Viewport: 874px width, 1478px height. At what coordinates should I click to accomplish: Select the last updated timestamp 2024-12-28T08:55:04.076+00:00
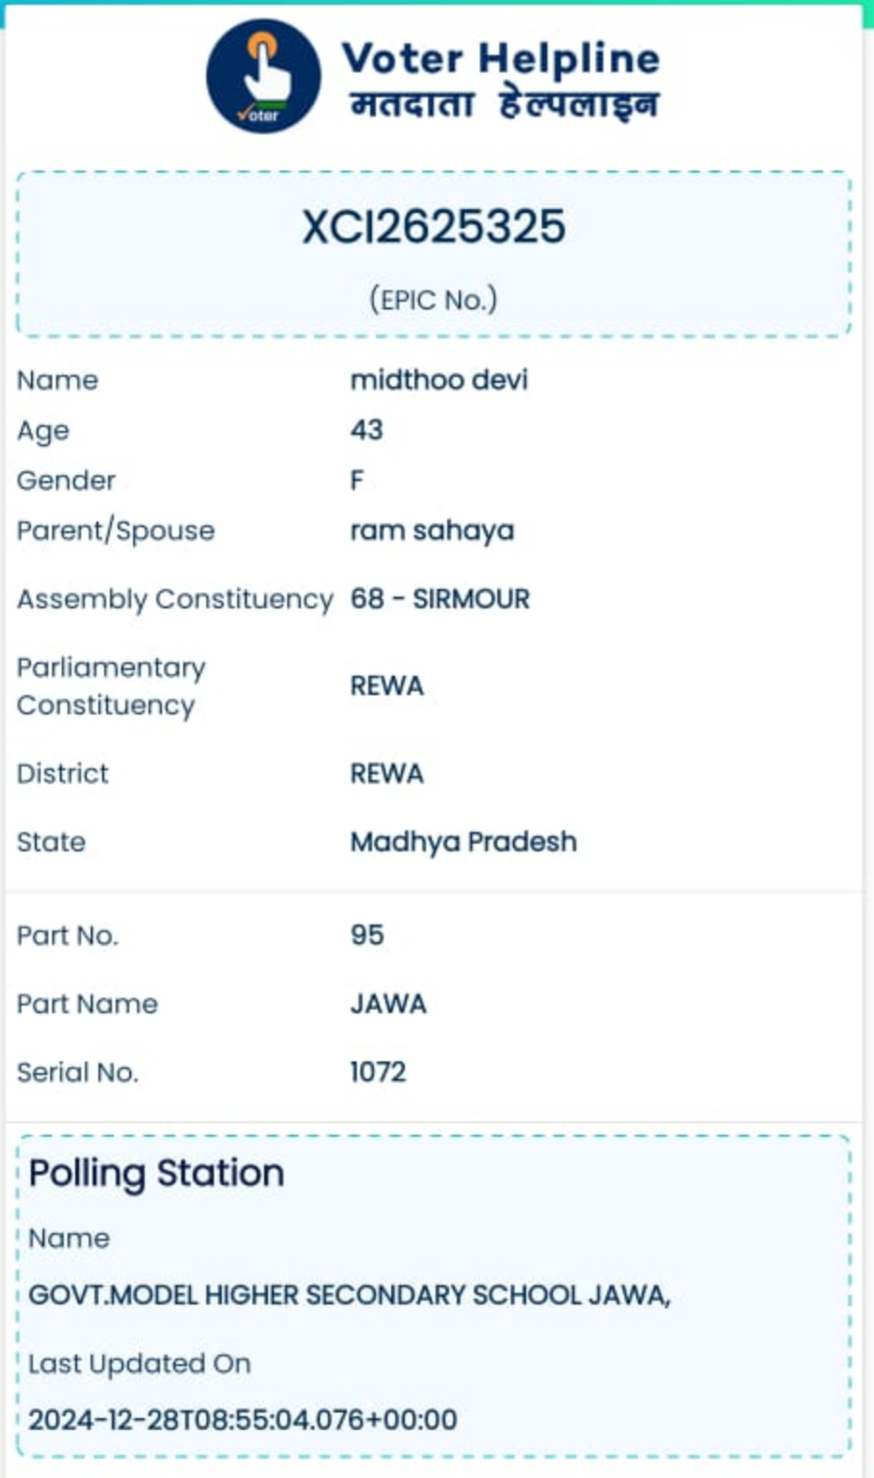243,1419
